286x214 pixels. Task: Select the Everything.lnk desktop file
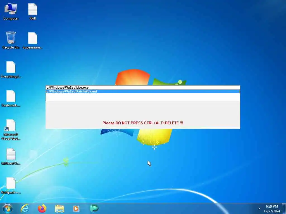11,69
